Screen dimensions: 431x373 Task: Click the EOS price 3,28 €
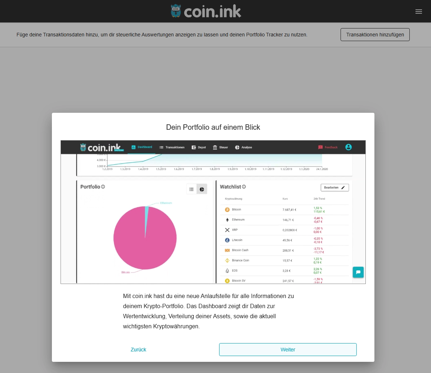pos(286,271)
